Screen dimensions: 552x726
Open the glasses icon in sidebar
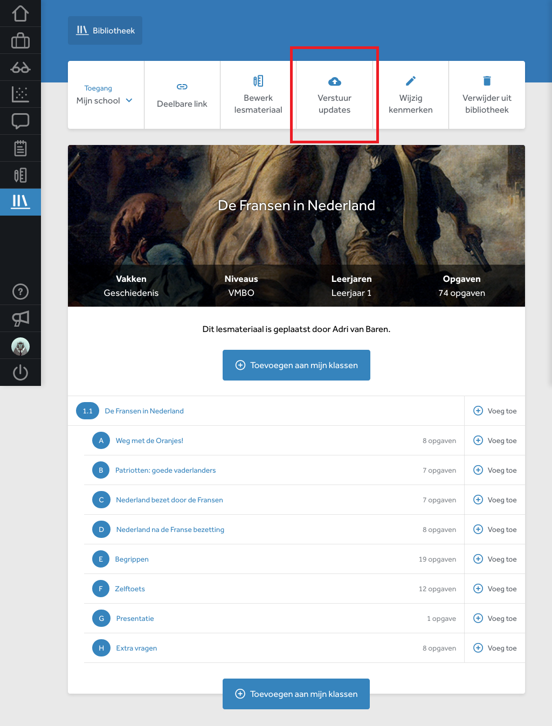pyautogui.click(x=20, y=67)
